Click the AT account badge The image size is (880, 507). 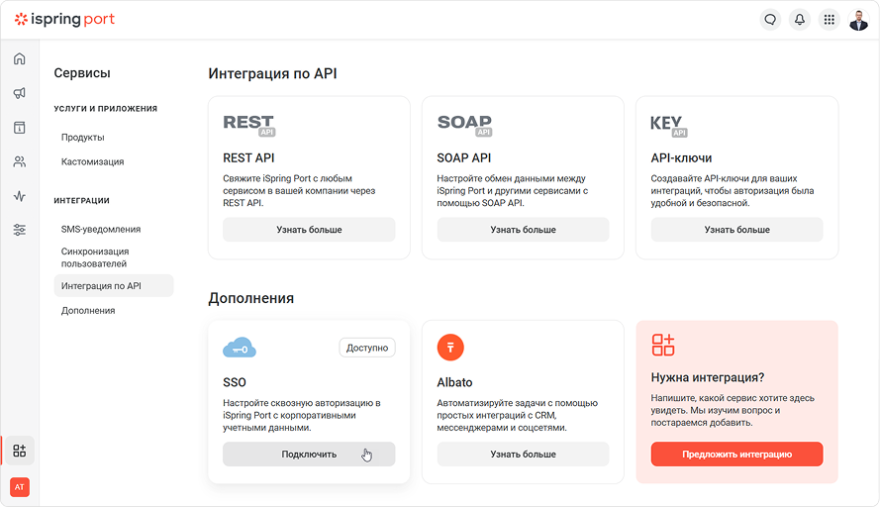[20, 487]
